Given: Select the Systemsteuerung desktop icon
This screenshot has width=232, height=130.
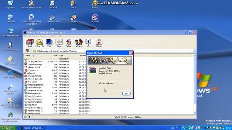Looking at the screenshot, I should 11,47.
